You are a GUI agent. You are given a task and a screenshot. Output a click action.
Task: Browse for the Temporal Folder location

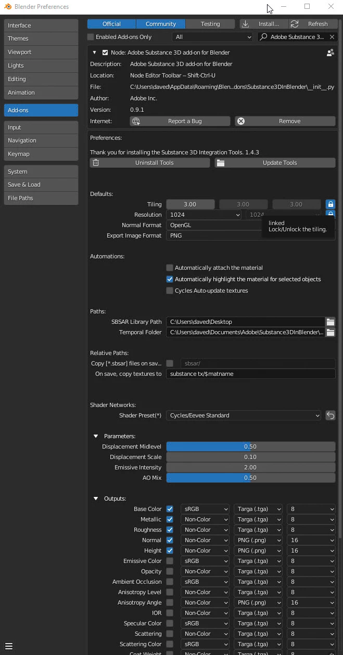pos(330,332)
